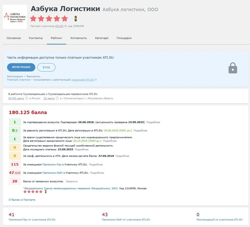
Task: Click the traffic light icon beside the company's rating stars
Action: [x=75, y=19]
